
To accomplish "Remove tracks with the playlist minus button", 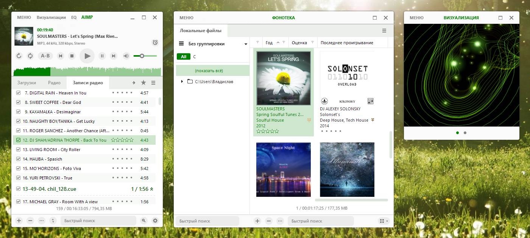I will pos(30,221).
